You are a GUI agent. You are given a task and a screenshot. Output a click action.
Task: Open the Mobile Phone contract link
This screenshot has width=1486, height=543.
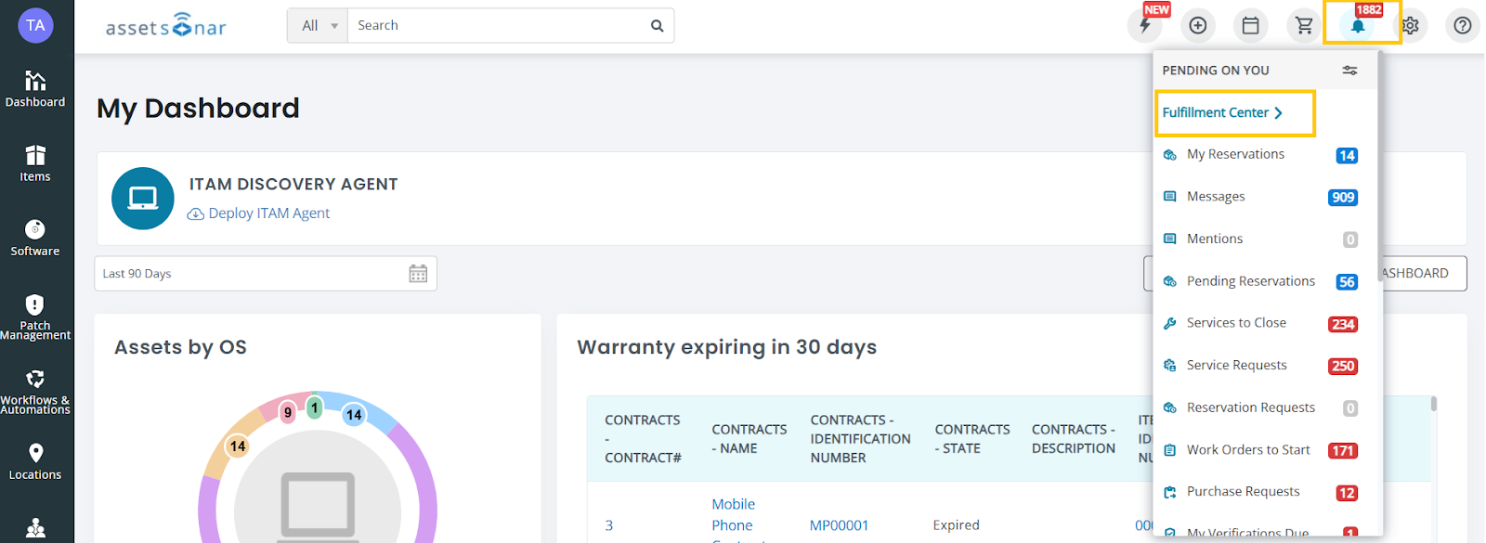pyautogui.click(x=733, y=515)
